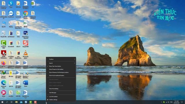Open Task Manager from context menu

61,92
